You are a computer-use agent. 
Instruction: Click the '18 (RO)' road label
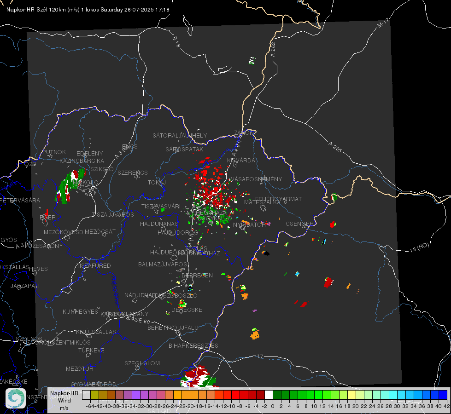(419, 247)
